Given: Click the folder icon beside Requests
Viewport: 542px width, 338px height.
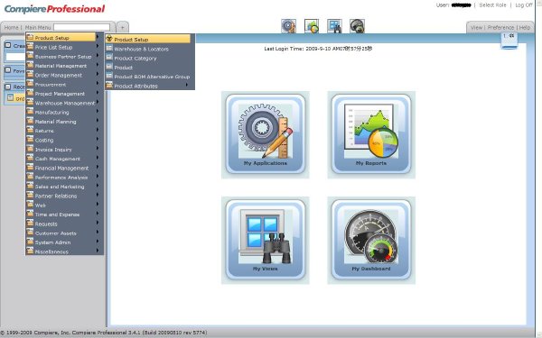Looking at the screenshot, I should point(30,224).
